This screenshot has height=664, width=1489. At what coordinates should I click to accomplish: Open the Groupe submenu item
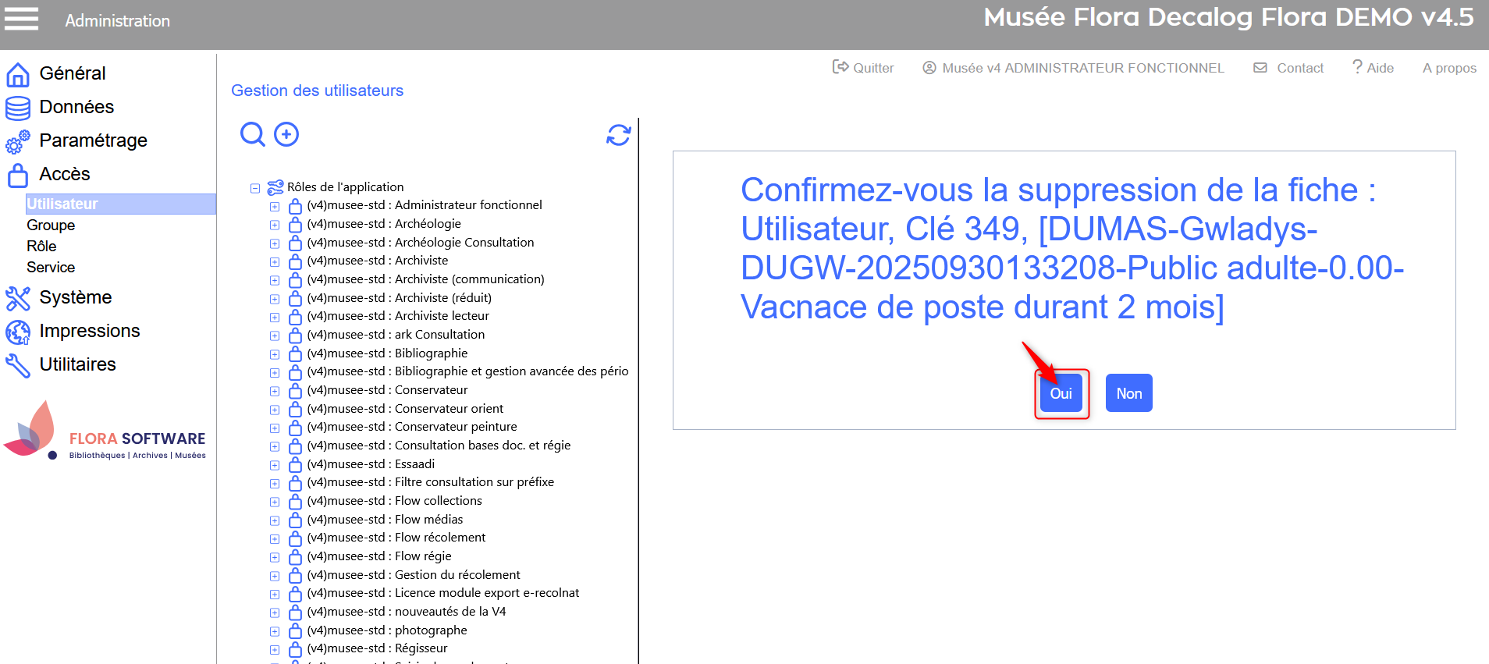click(x=51, y=225)
